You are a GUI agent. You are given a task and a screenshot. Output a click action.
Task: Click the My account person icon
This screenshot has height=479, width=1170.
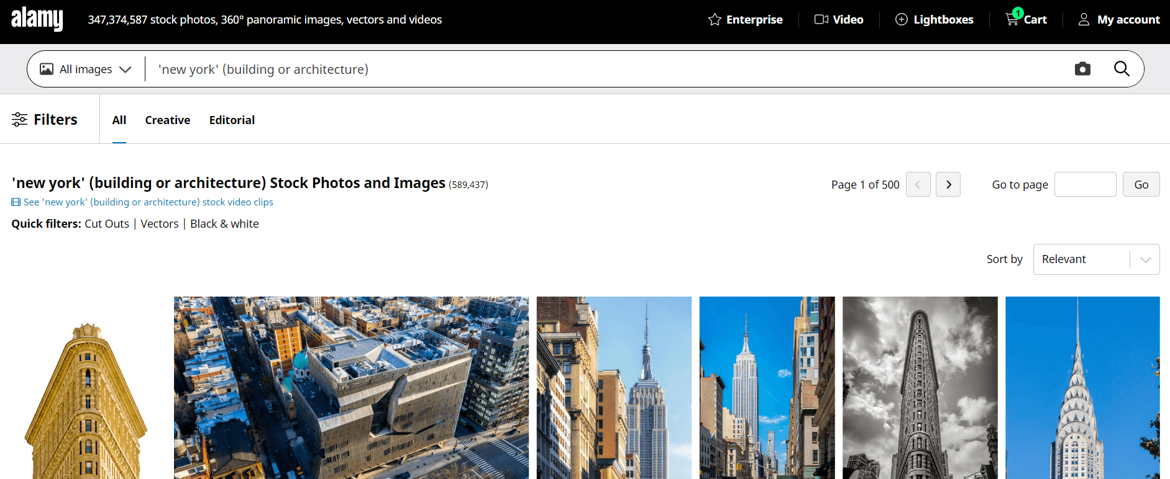pyautogui.click(x=1084, y=19)
